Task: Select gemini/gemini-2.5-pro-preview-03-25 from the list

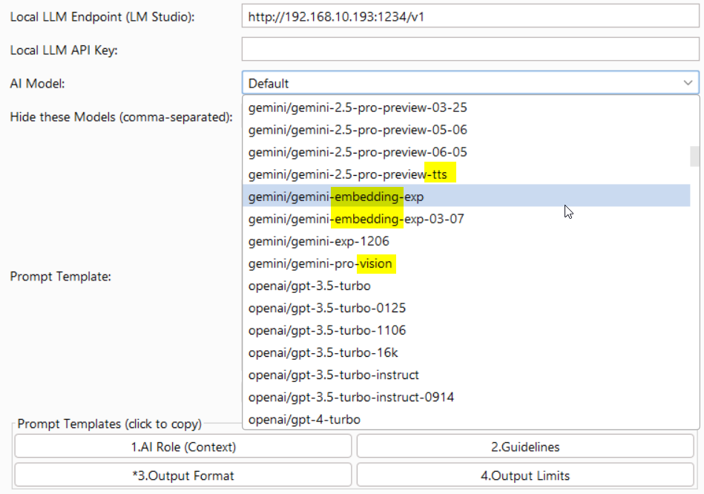Action: pyautogui.click(x=466, y=108)
